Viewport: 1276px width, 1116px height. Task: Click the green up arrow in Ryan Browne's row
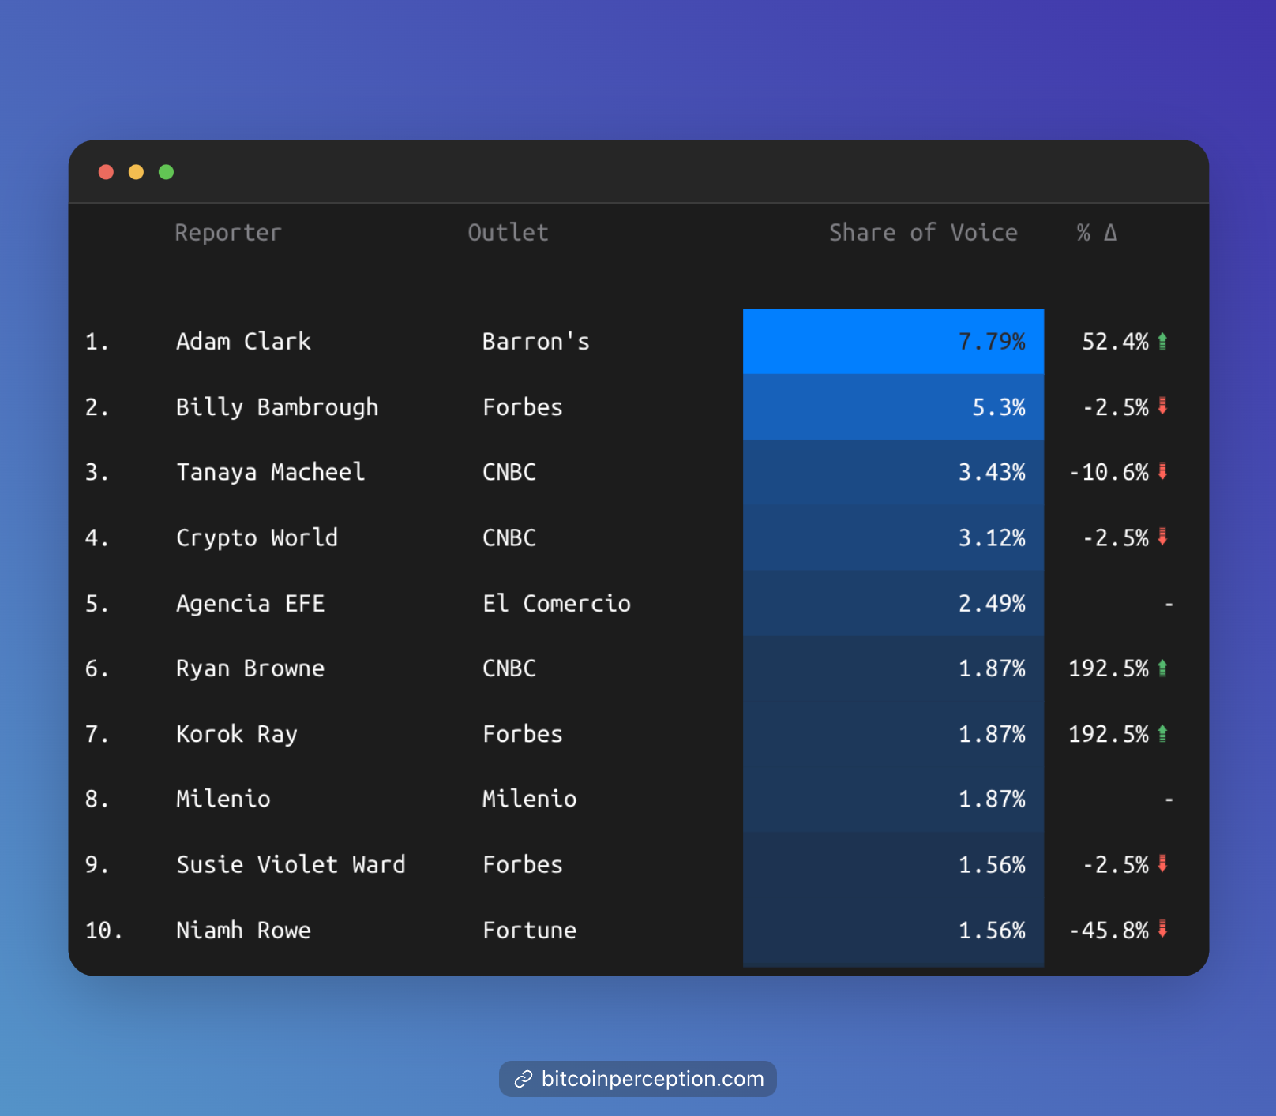[x=1162, y=668]
